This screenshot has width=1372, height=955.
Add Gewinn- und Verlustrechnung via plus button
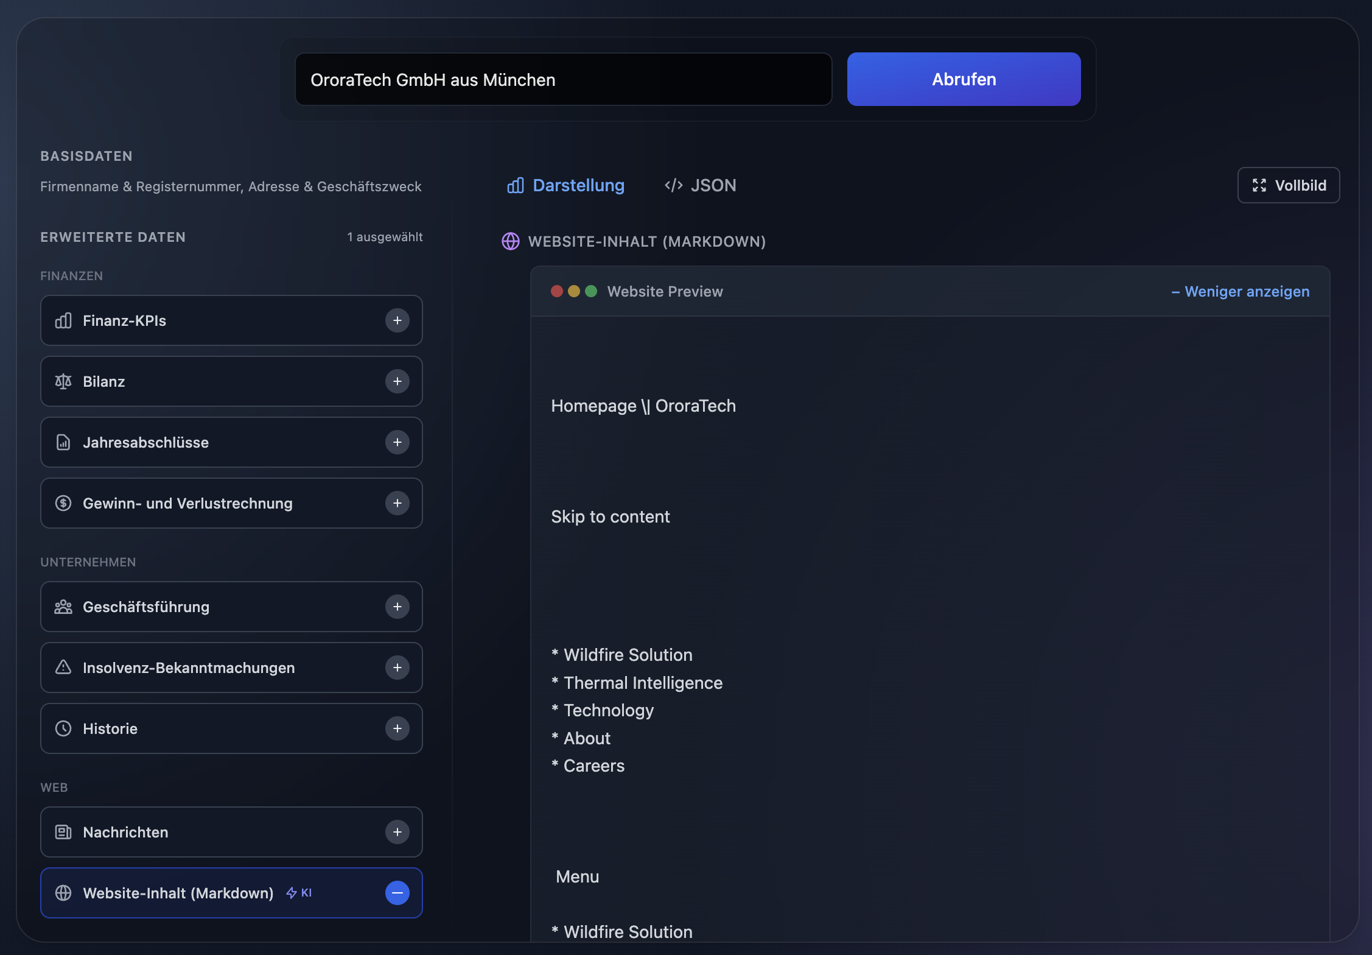point(397,503)
